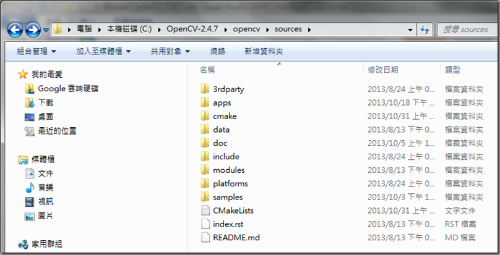Image resolution: width=500 pixels, height=255 pixels.
Task: Open the 組合管理 menu
Action: click(37, 51)
